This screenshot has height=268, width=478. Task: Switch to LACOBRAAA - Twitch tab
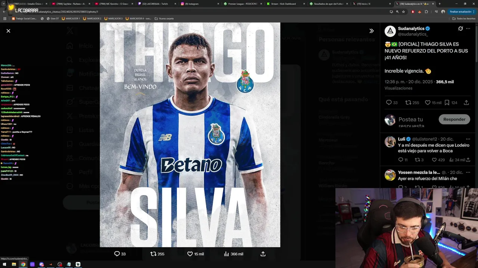tap(157, 4)
